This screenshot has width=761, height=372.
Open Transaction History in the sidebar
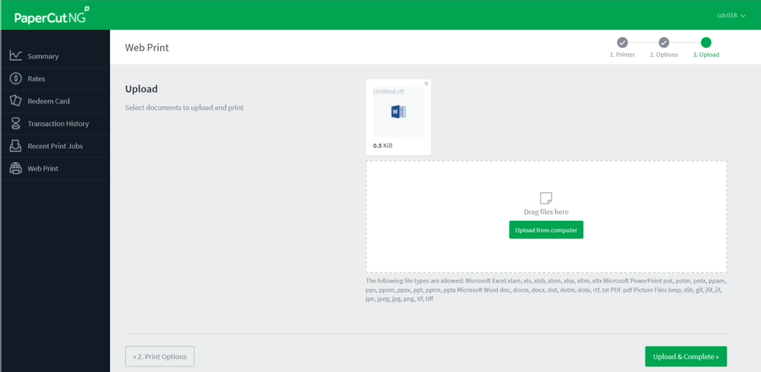coord(58,124)
